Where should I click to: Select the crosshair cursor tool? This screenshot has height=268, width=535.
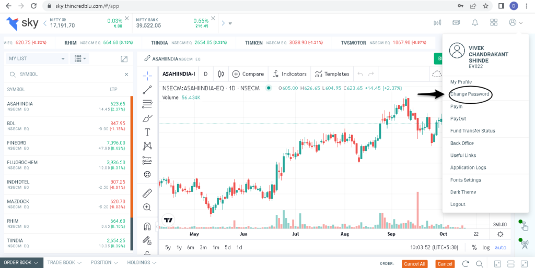(x=147, y=75)
